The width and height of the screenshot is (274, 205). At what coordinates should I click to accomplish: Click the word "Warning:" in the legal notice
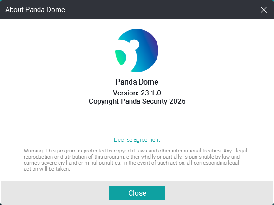(34, 151)
